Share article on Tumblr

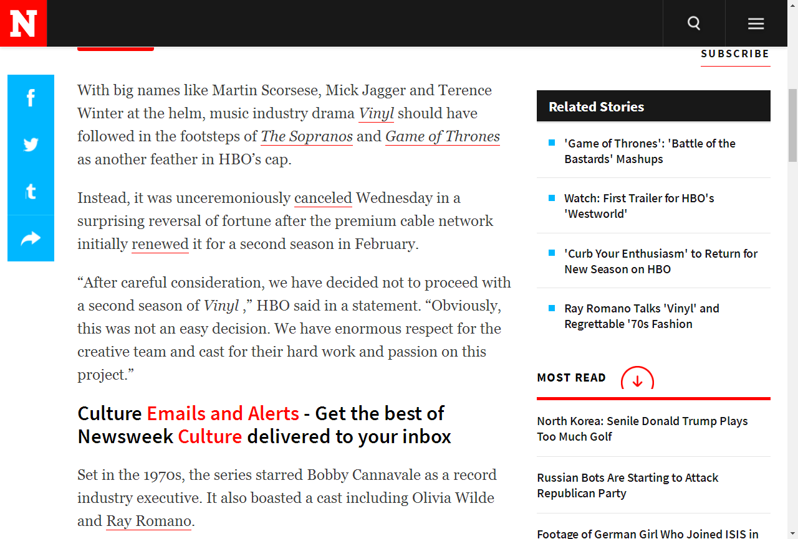31,191
